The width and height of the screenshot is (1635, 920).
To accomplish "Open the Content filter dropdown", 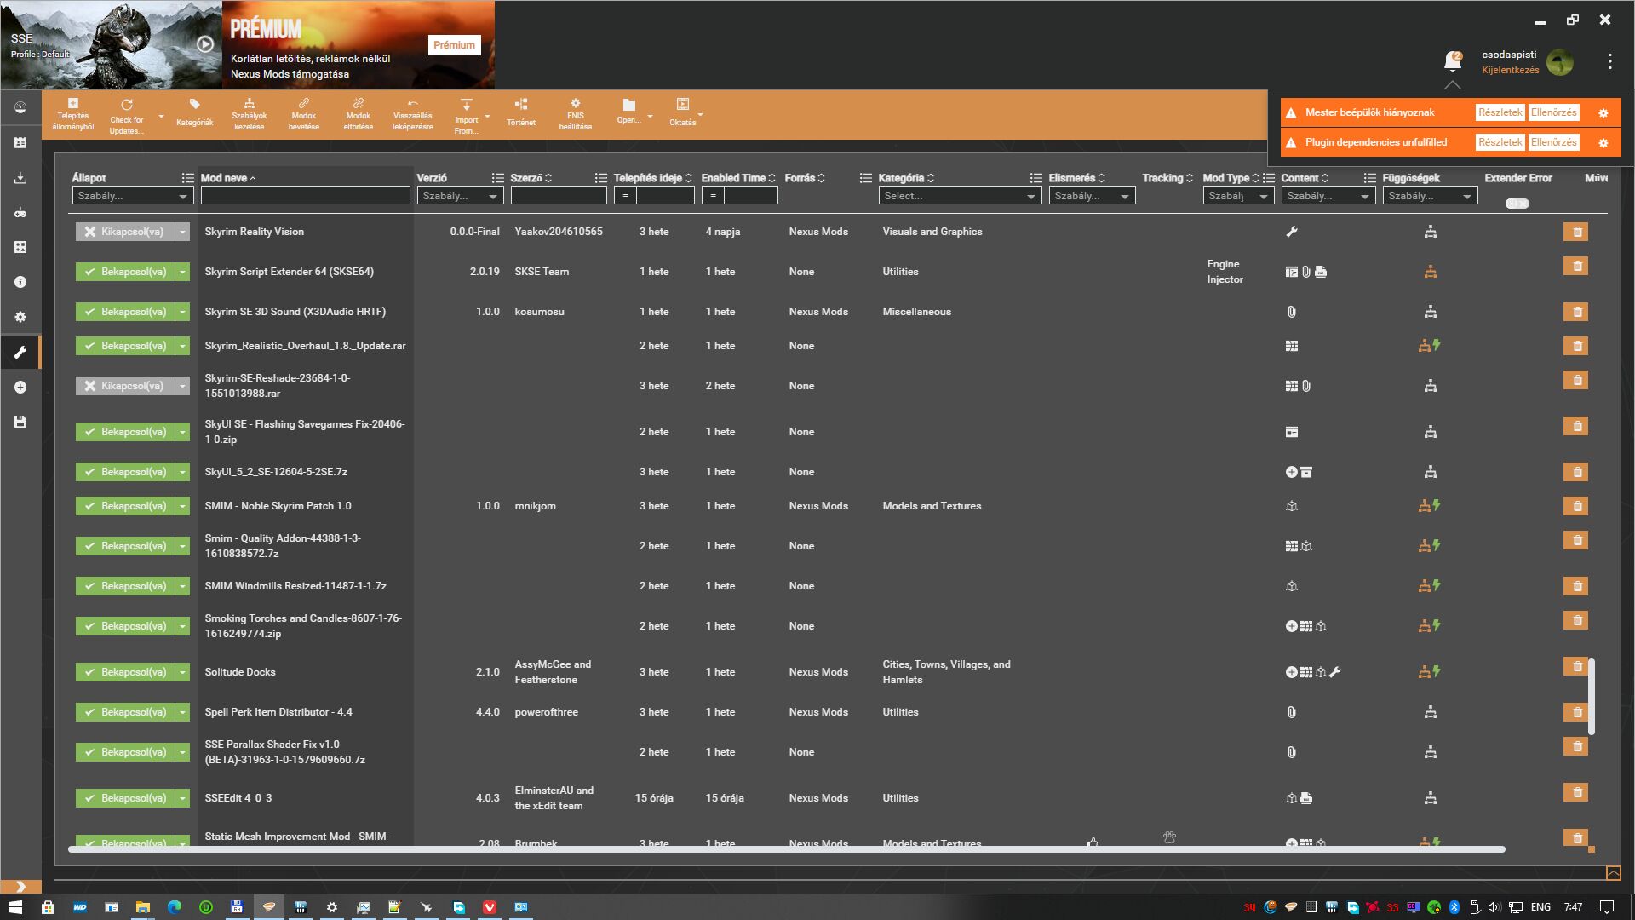I will click(x=1328, y=196).
